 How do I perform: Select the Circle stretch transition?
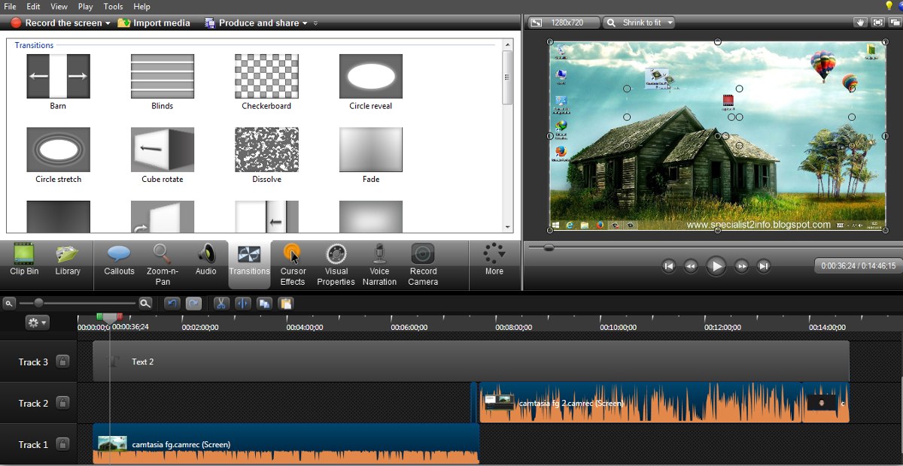tap(58, 156)
